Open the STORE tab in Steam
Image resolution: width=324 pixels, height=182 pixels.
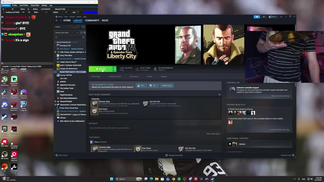(67, 20)
